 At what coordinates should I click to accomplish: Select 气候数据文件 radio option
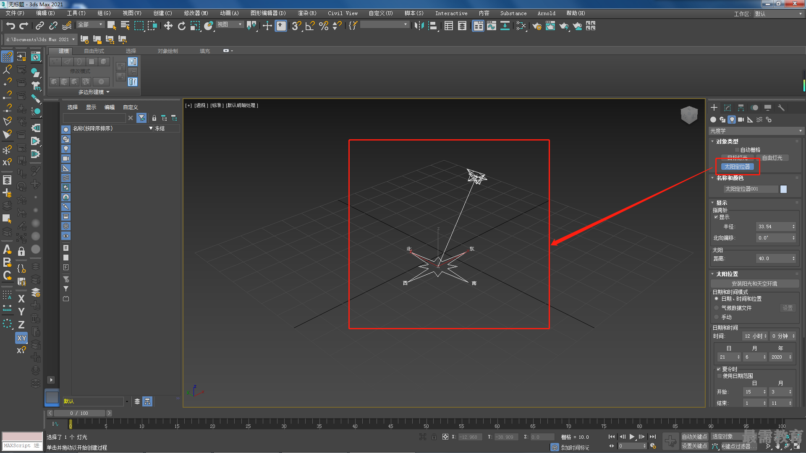(717, 308)
